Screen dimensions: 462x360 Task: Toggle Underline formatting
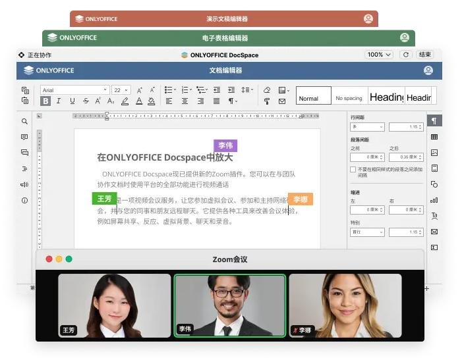tap(72, 101)
